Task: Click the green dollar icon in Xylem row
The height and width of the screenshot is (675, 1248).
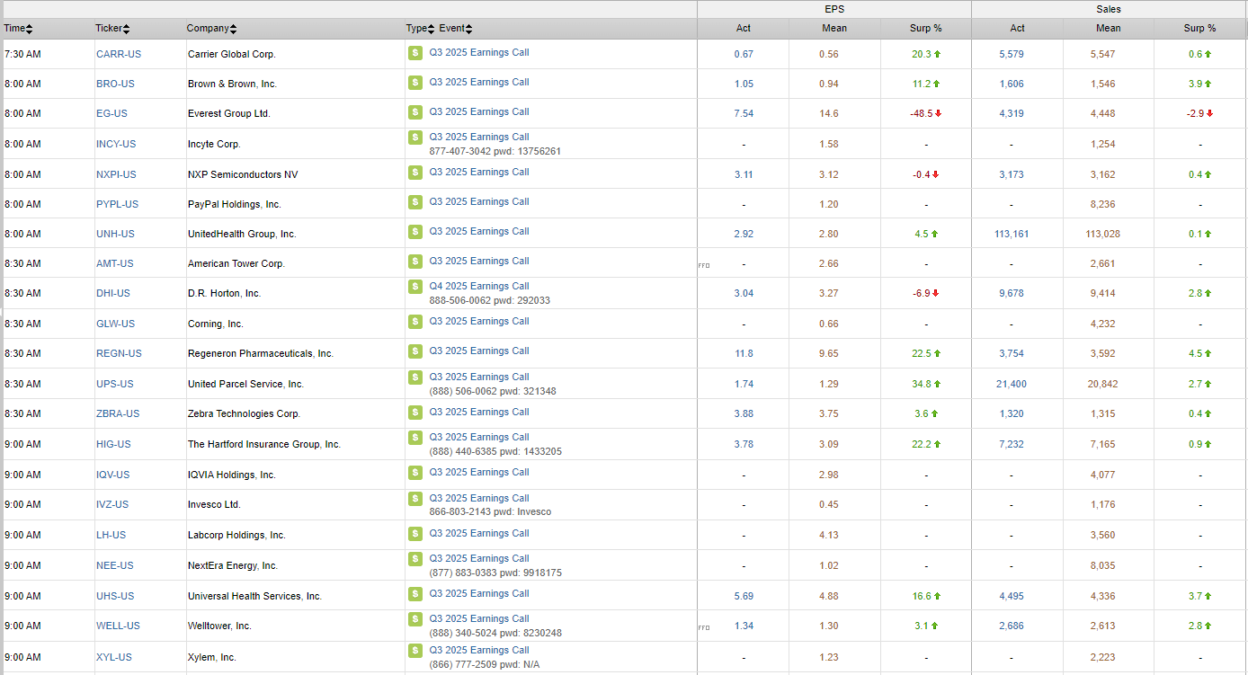Action: coord(415,651)
